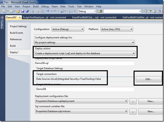Open the Find combo box dropdown
The image size is (164, 122).
[140, 11]
